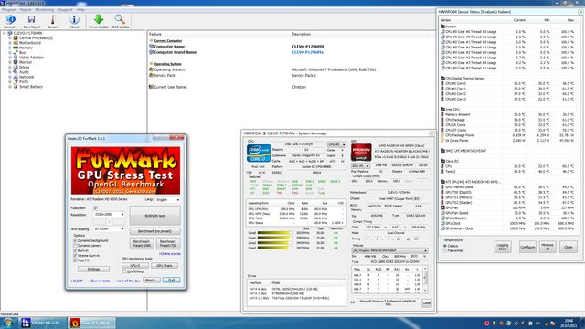585x329 pixels.
Task: Select Motherboard node in hardware tree
Action: (x=30, y=43)
